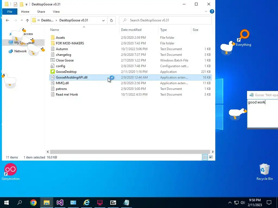Click the Search DesktopGoose v0.31 field
Image resolution: width=278 pixels, height=208 pixels.
point(165,20)
